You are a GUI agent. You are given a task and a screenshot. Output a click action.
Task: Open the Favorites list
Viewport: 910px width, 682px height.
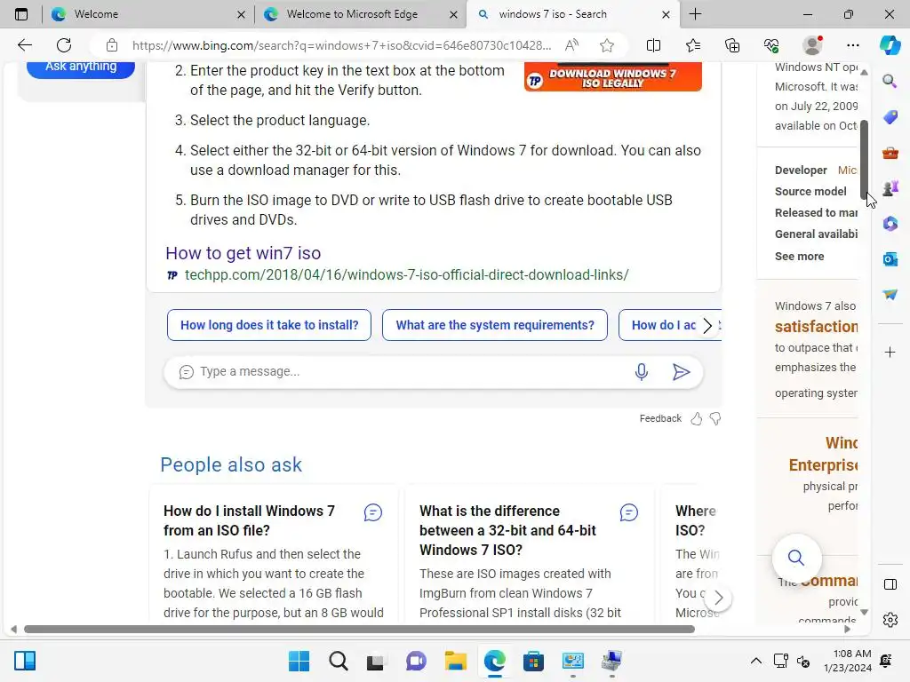pos(693,45)
